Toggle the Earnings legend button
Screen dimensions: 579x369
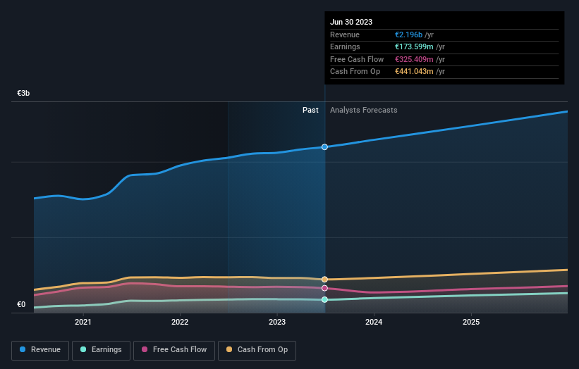pos(101,350)
